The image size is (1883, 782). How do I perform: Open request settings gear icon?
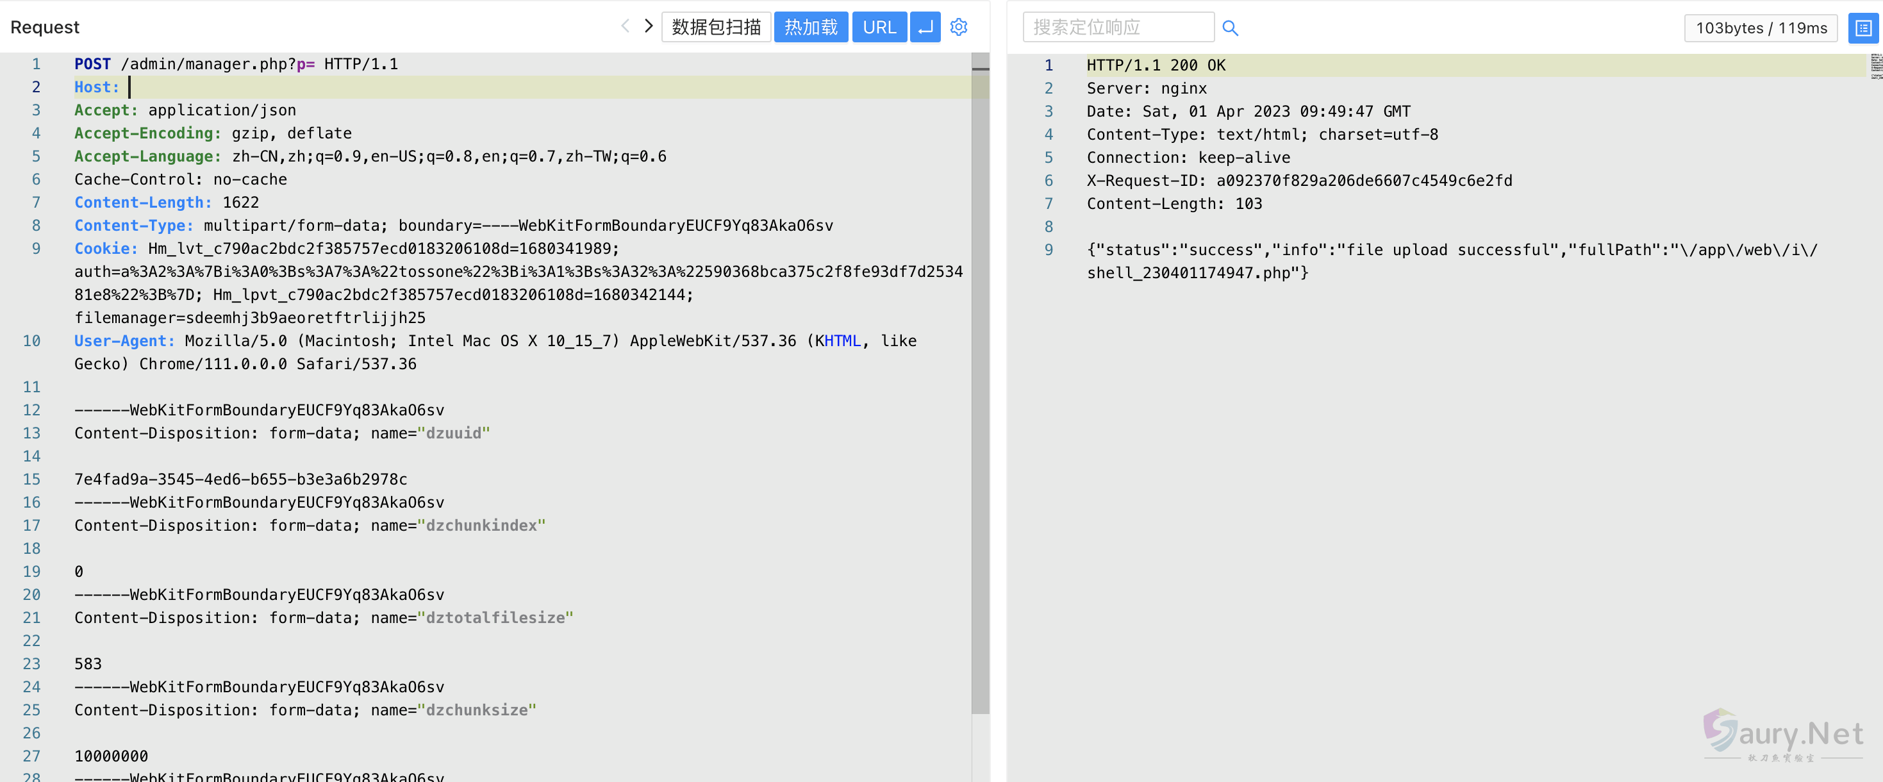point(958,27)
